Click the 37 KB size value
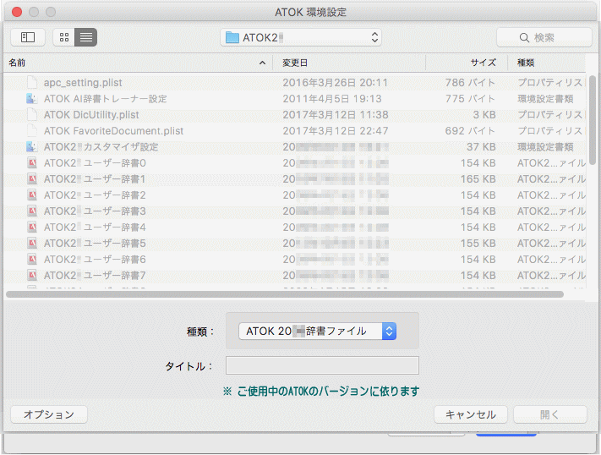The image size is (601, 455). click(481, 147)
